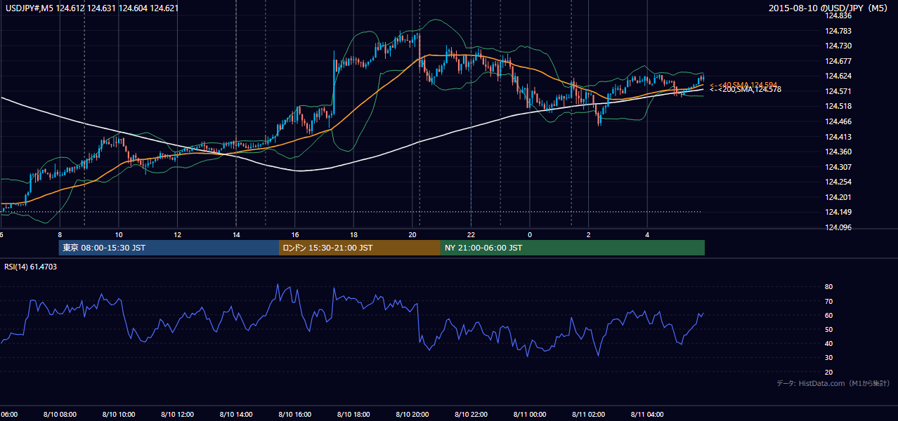
Task: Click RSI scale value 20
Action: [x=828, y=372]
